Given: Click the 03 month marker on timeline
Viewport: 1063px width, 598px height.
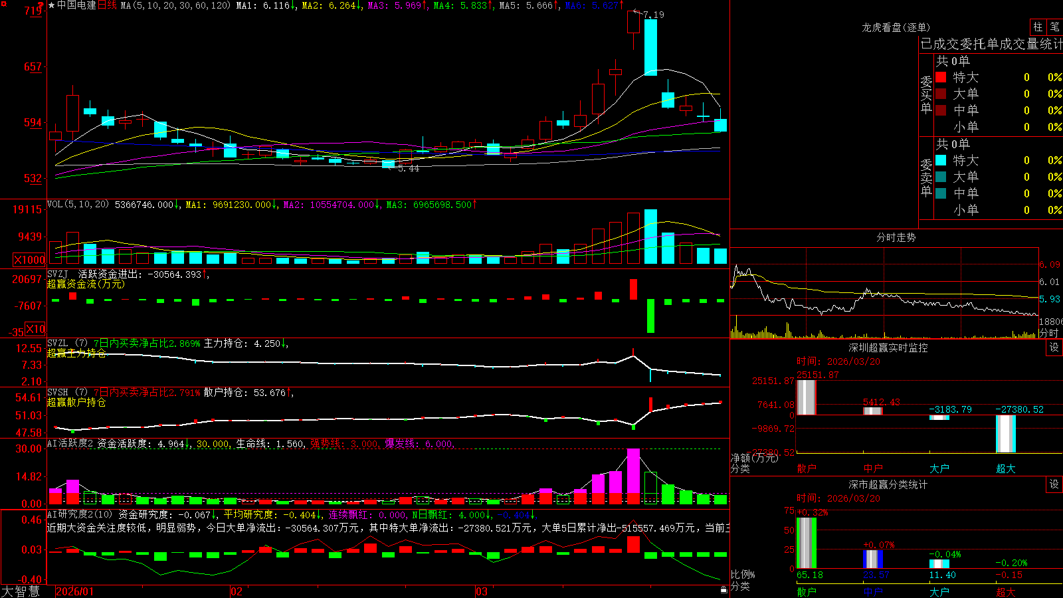Looking at the screenshot, I should [x=481, y=591].
